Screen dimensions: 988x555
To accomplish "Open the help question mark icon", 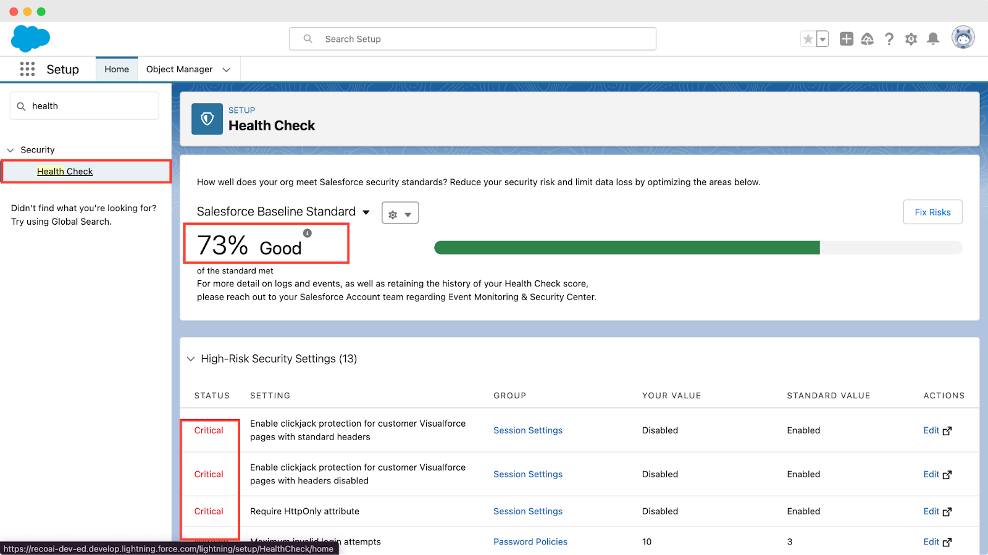I will pyautogui.click(x=889, y=39).
